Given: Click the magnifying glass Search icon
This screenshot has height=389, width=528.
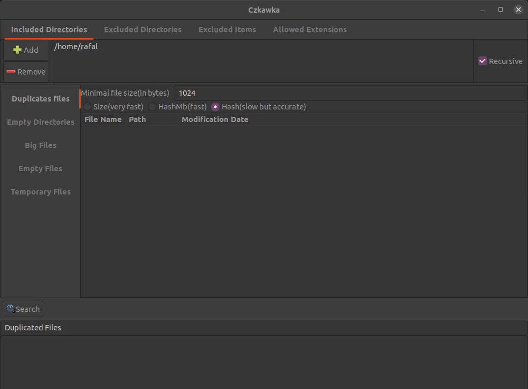Looking at the screenshot, I should click(x=11, y=309).
